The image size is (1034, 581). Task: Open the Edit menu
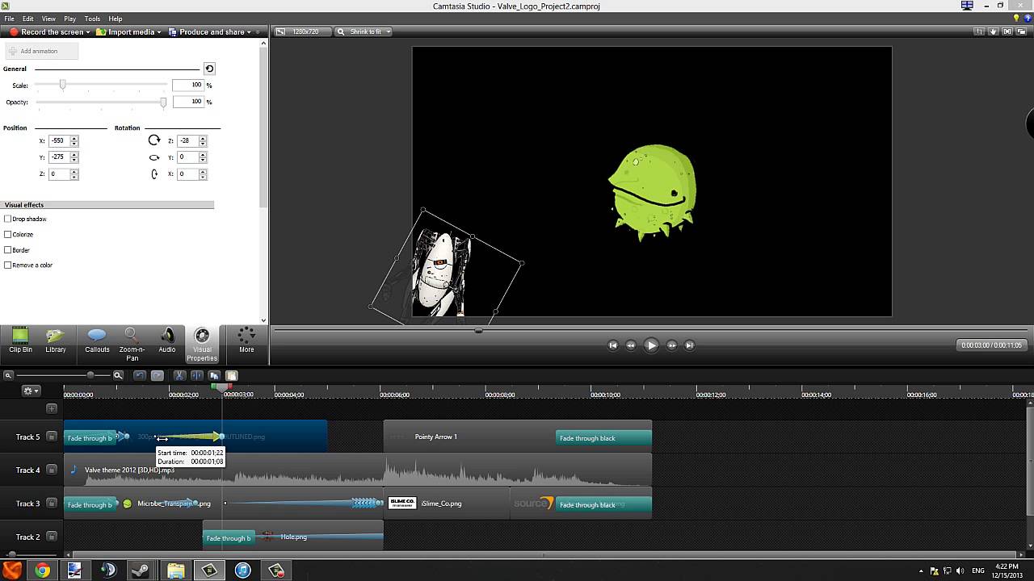click(x=28, y=19)
